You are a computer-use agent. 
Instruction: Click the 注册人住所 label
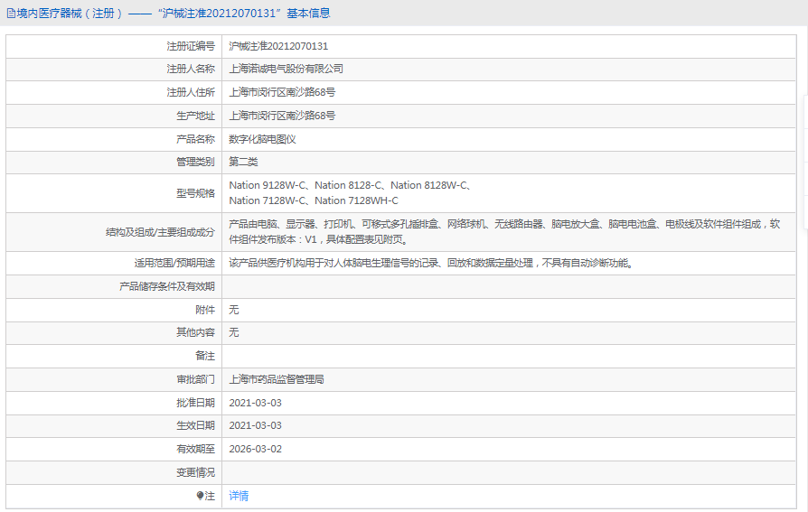click(x=191, y=92)
